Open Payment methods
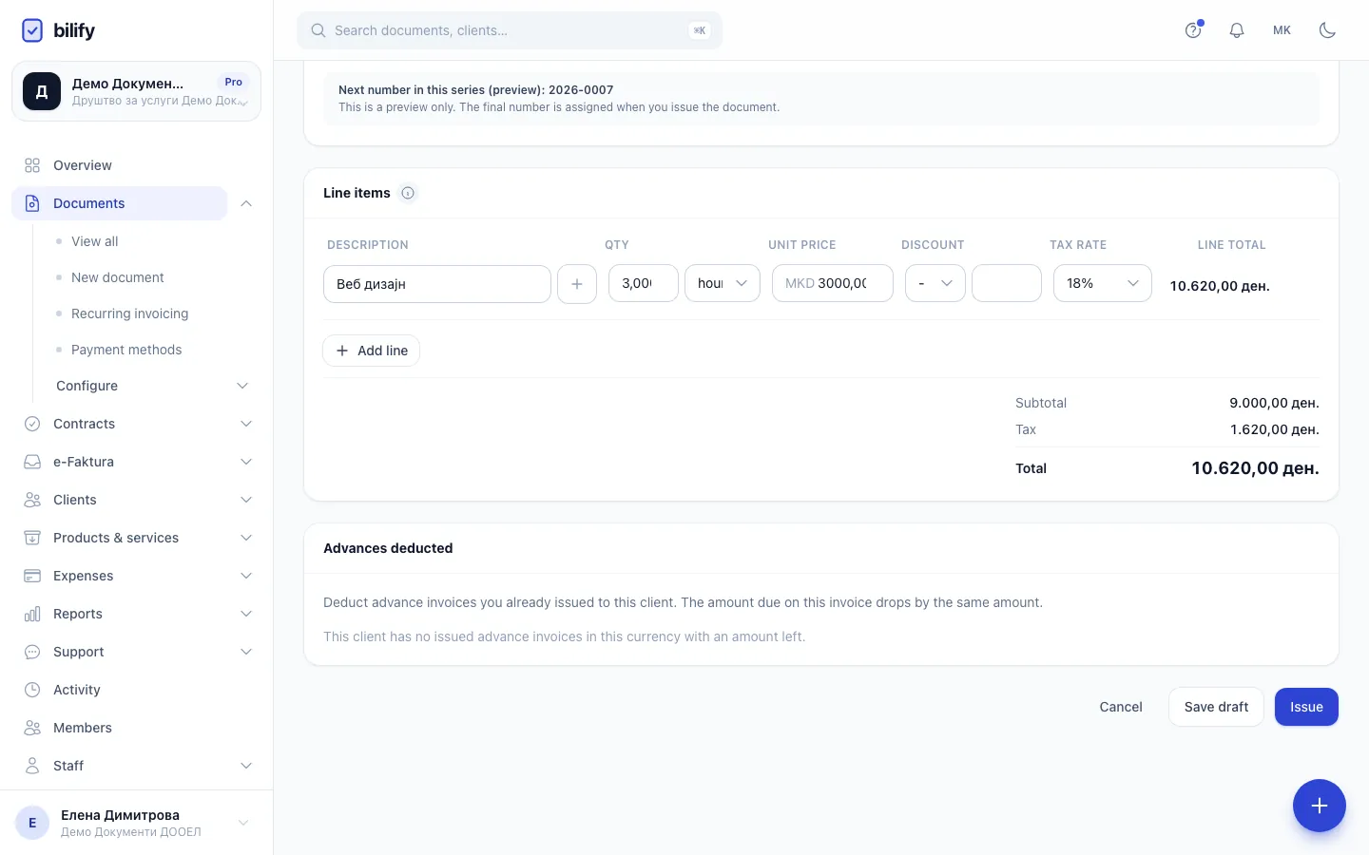 [x=126, y=350]
